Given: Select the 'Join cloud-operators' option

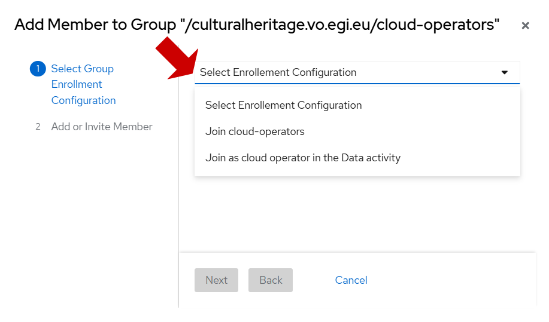Looking at the screenshot, I should click(357, 131).
